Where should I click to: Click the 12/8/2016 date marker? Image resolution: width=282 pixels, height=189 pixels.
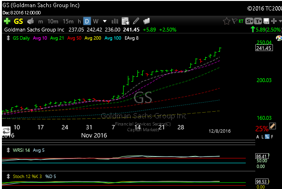(x=219, y=131)
